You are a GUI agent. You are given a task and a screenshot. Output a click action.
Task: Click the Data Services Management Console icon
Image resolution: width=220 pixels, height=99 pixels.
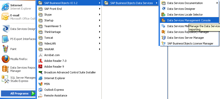[x=163, y=20]
